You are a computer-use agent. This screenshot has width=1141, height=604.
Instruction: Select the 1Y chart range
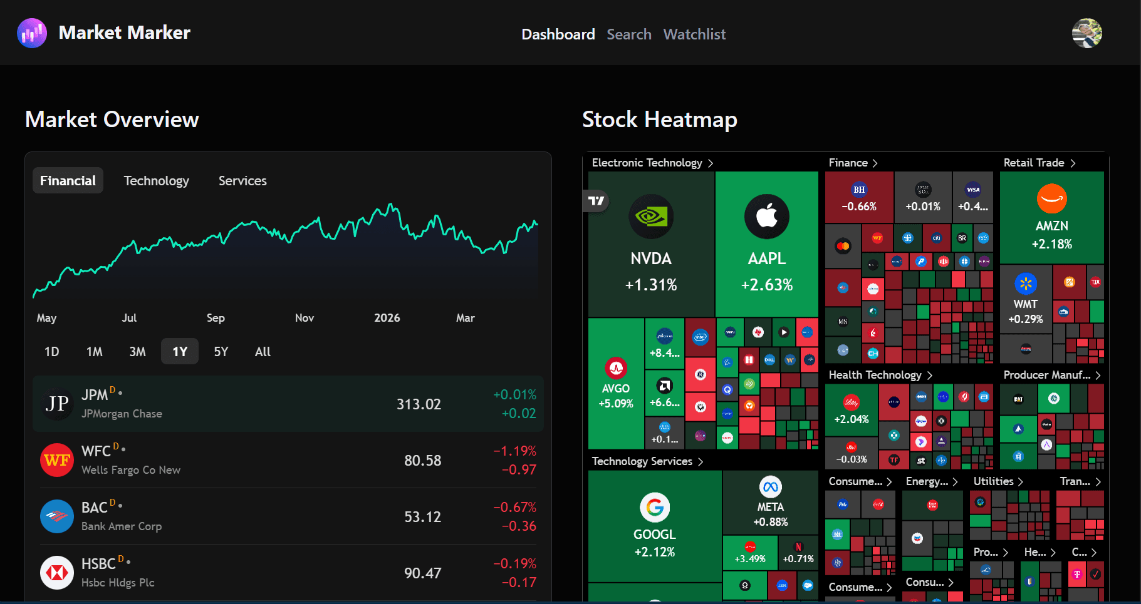click(x=180, y=352)
